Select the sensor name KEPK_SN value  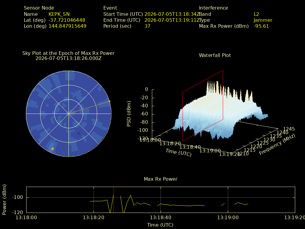click(59, 14)
